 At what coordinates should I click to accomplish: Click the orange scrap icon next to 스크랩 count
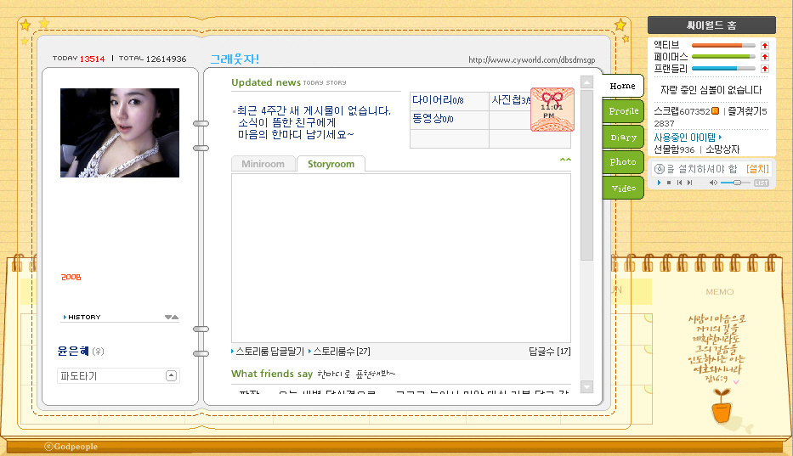tap(716, 111)
